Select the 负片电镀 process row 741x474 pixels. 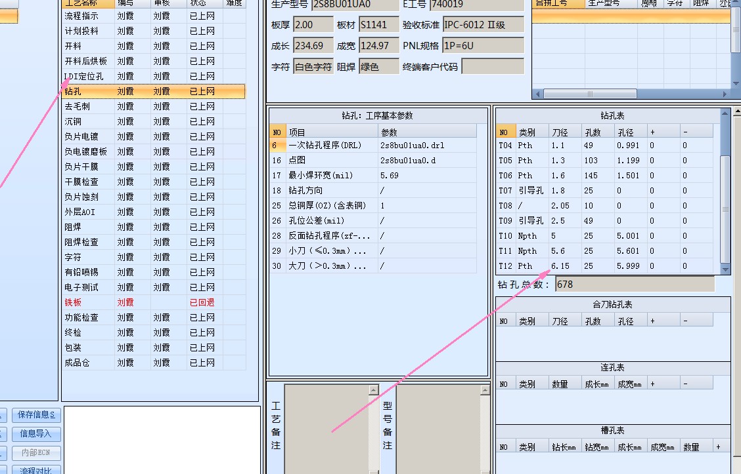click(154, 137)
